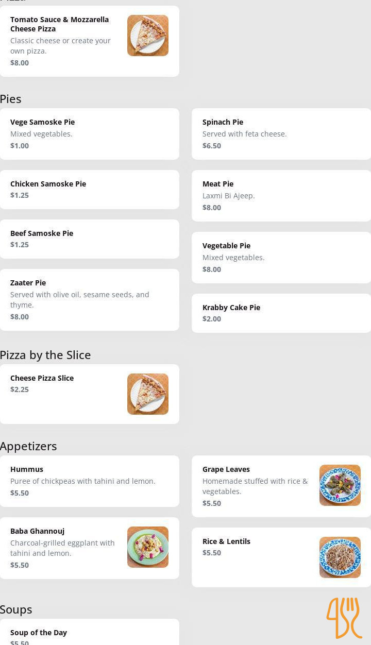Click the Rice & Lentils item title

point(226,541)
